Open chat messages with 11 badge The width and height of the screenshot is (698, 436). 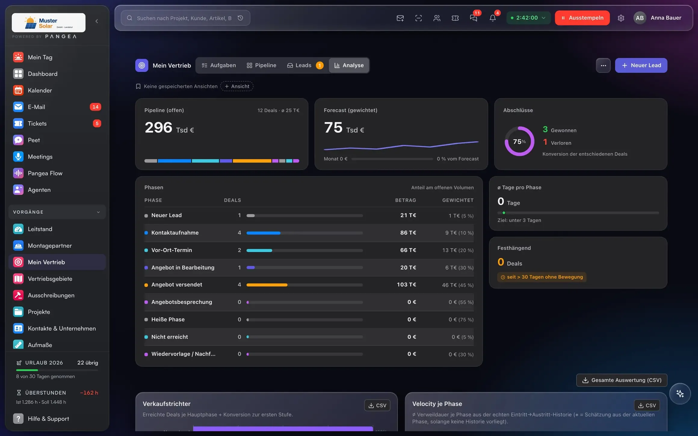coord(474,18)
